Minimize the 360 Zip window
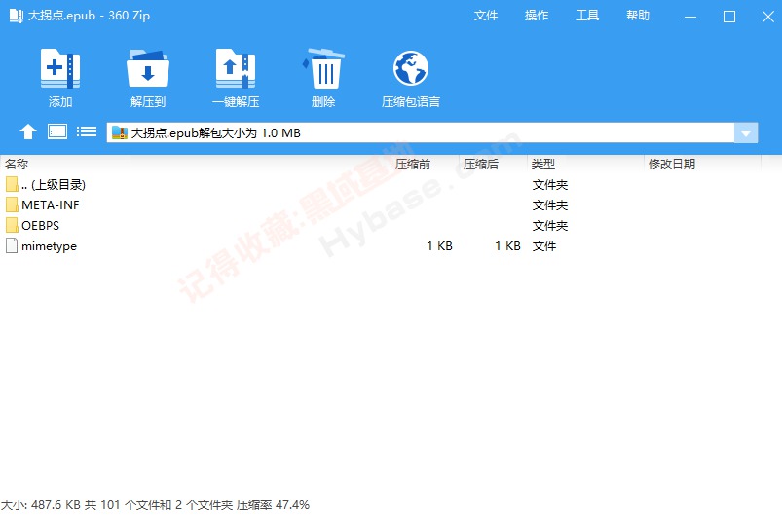This screenshot has height=519, width=782. pos(690,17)
